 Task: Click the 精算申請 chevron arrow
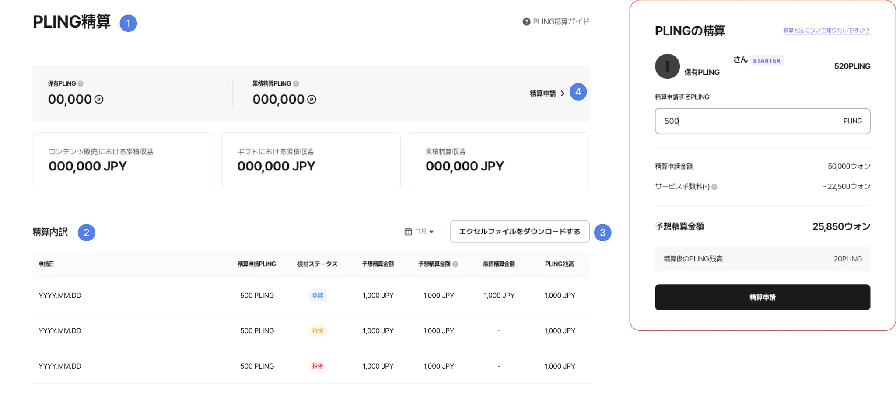tap(563, 94)
